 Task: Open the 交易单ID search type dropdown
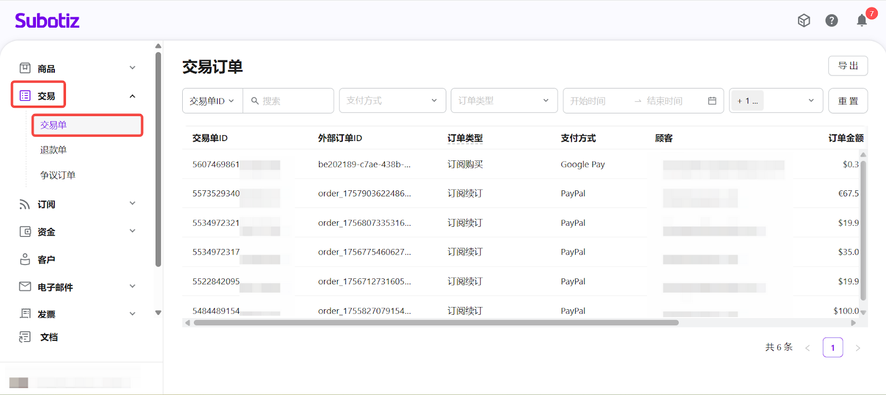(212, 101)
